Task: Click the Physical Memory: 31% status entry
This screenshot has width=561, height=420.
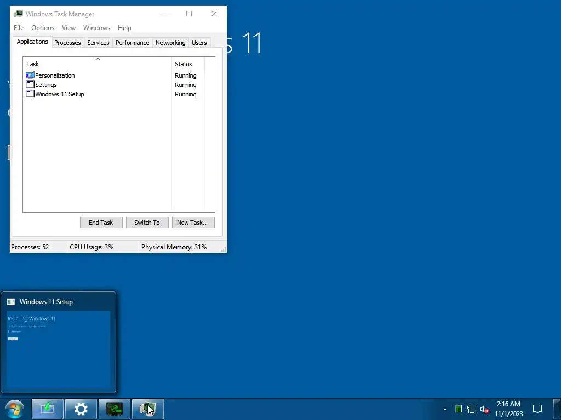Action: pyautogui.click(x=174, y=247)
